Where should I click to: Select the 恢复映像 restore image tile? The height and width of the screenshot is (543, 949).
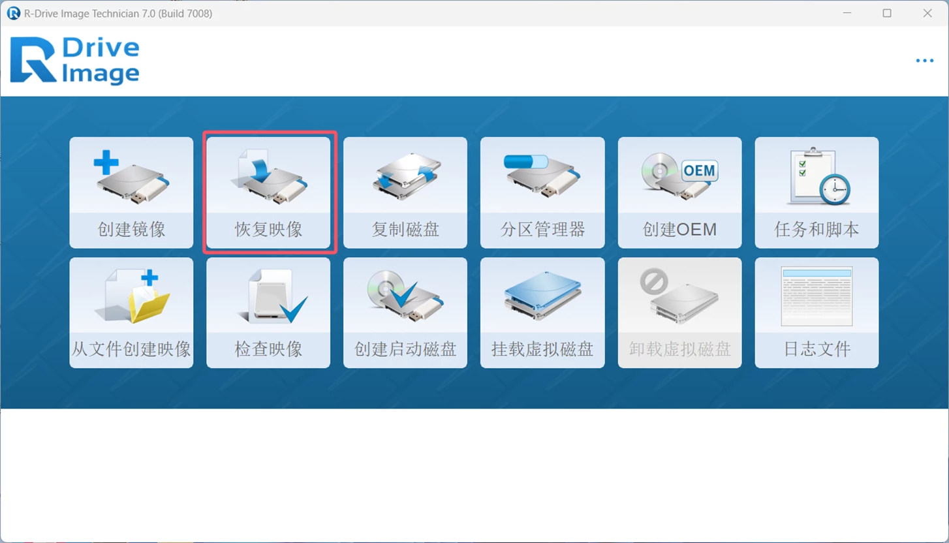[268, 193]
